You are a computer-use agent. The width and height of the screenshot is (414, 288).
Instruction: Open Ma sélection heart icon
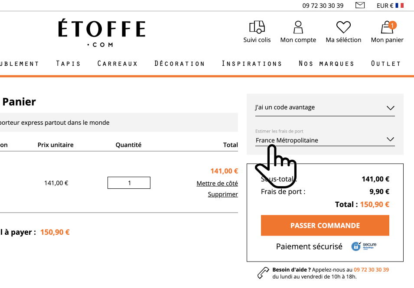pos(343,27)
